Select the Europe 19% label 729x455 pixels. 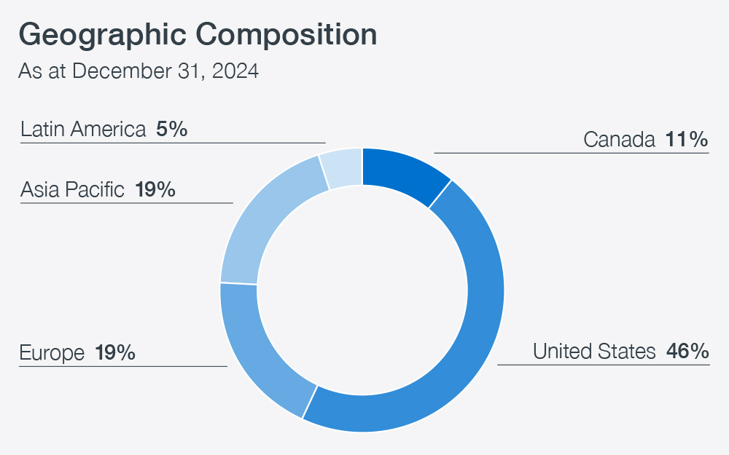click(77, 353)
